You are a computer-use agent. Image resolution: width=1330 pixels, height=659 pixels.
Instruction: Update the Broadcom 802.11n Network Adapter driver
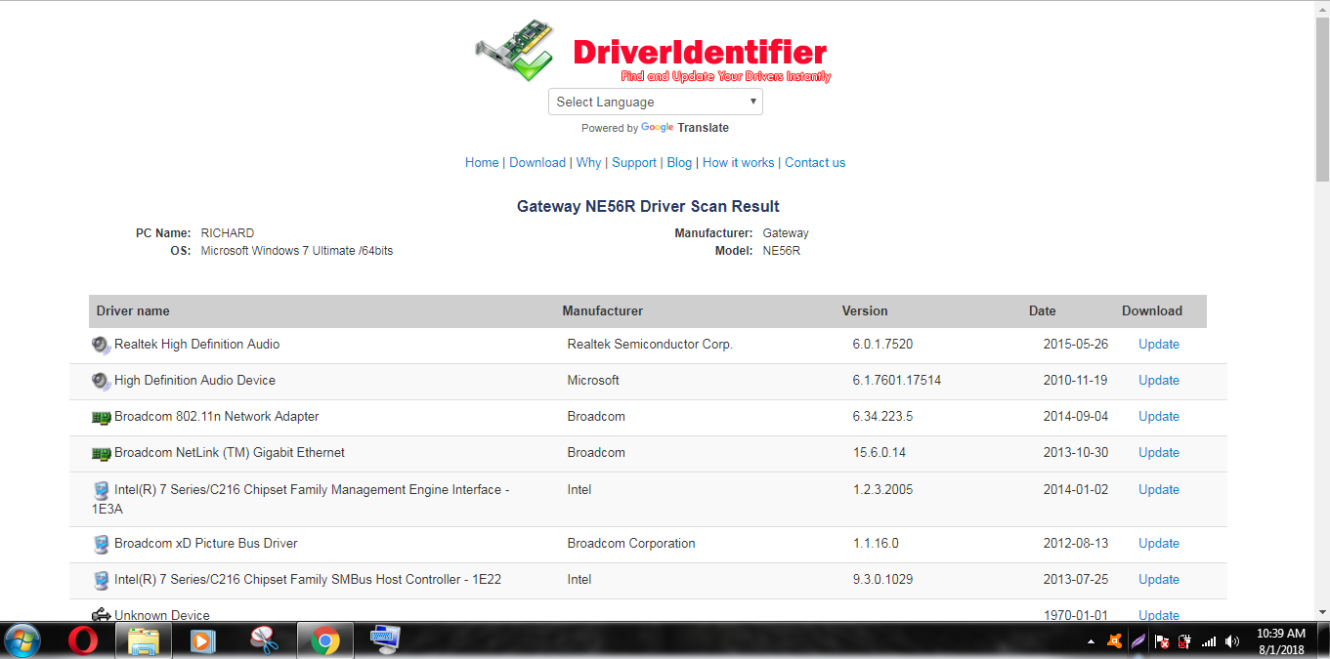point(1159,417)
